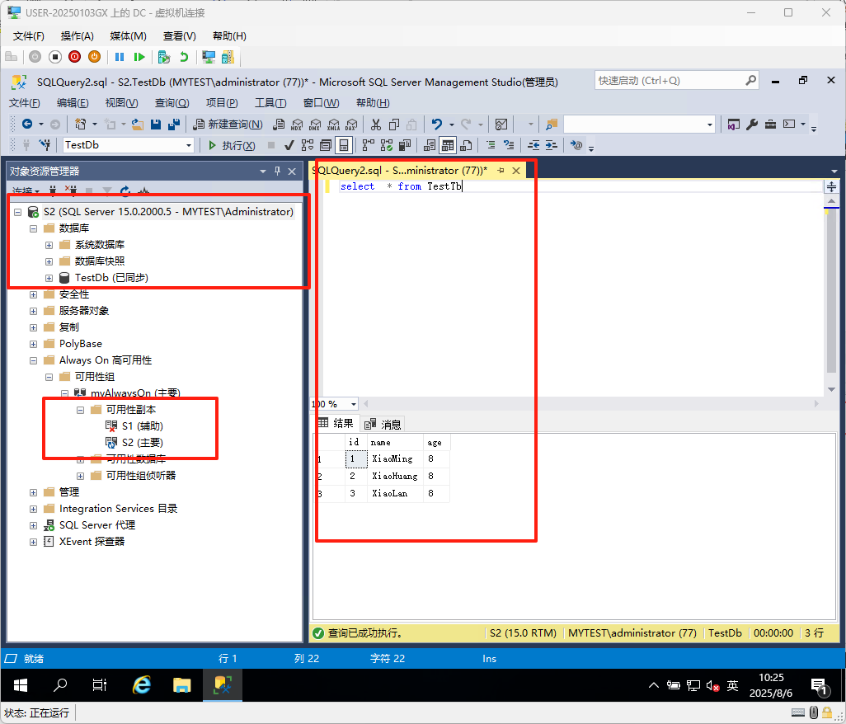Click the Copy icon in toolbar
Screen dimensions: 846x724
(394, 125)
